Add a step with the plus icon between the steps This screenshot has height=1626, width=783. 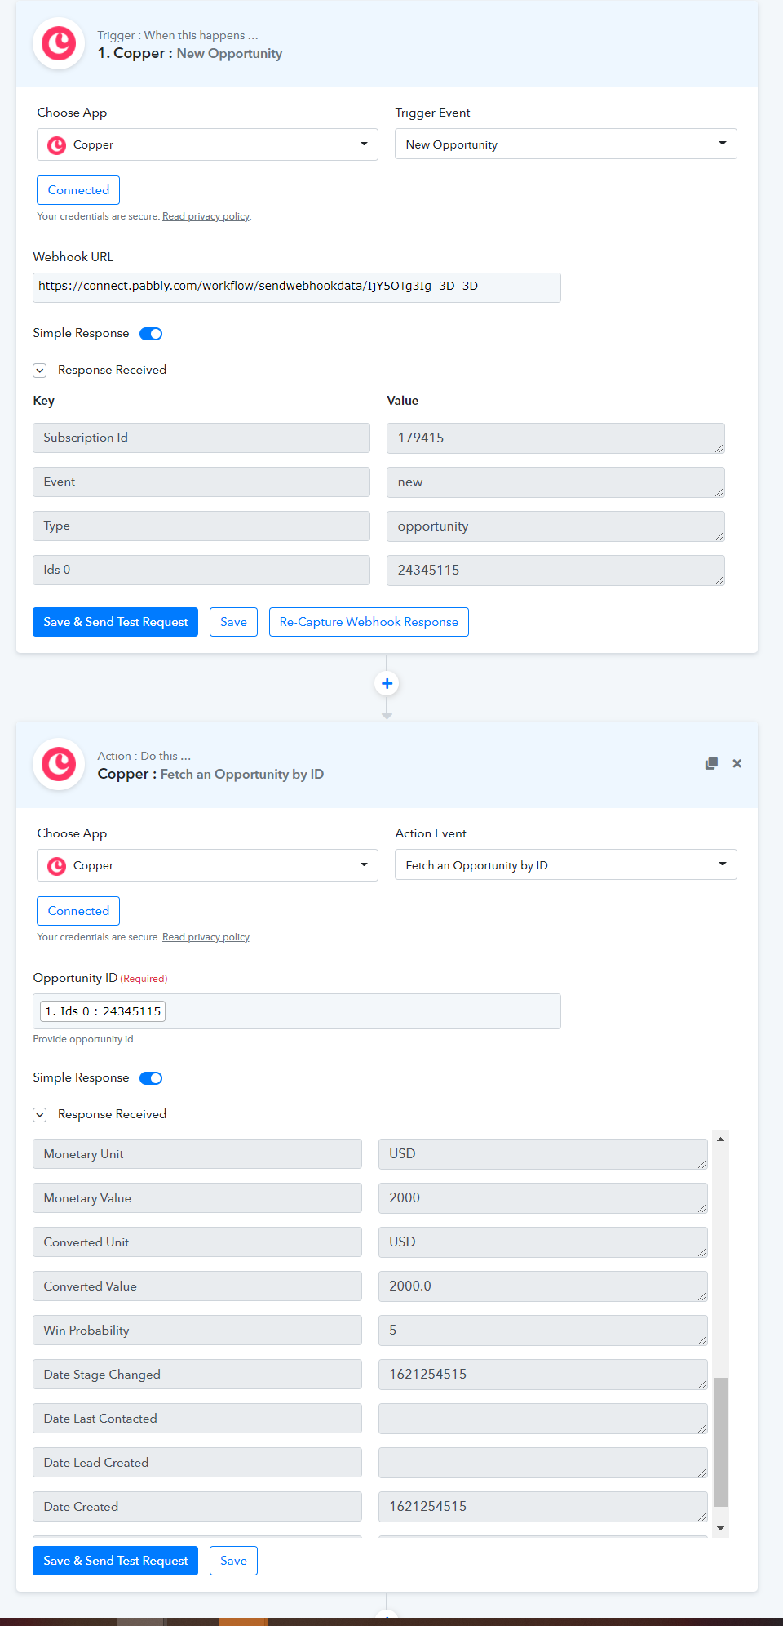[x=387, y=683]
